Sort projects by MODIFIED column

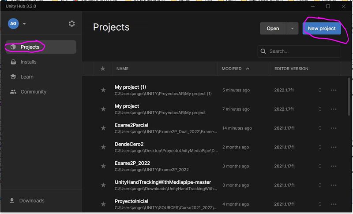[231, 69]
